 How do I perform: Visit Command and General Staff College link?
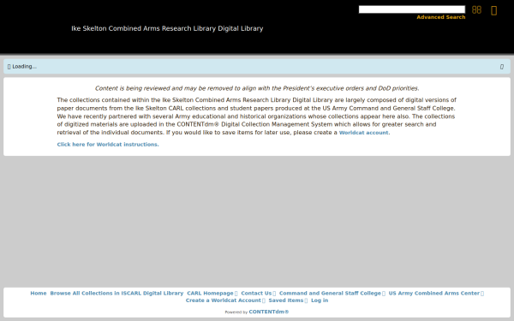(x=332, y=293)
